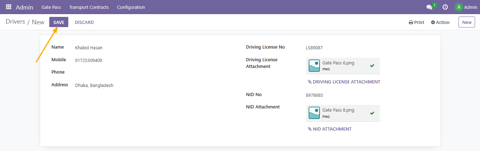This screenshot has width=480, height=151.
Task: Save the new driver record
Action: pyautogui.click(x=59, y=22)
